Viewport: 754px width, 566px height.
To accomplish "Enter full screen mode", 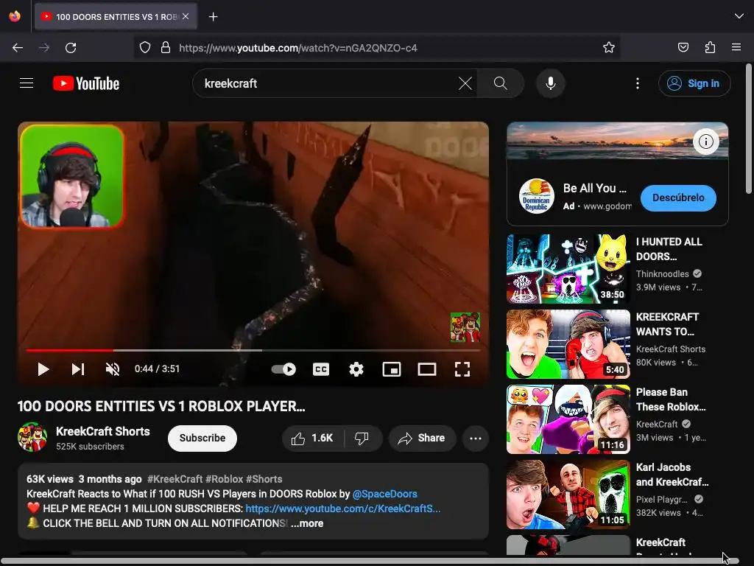I will click(462, 369).
